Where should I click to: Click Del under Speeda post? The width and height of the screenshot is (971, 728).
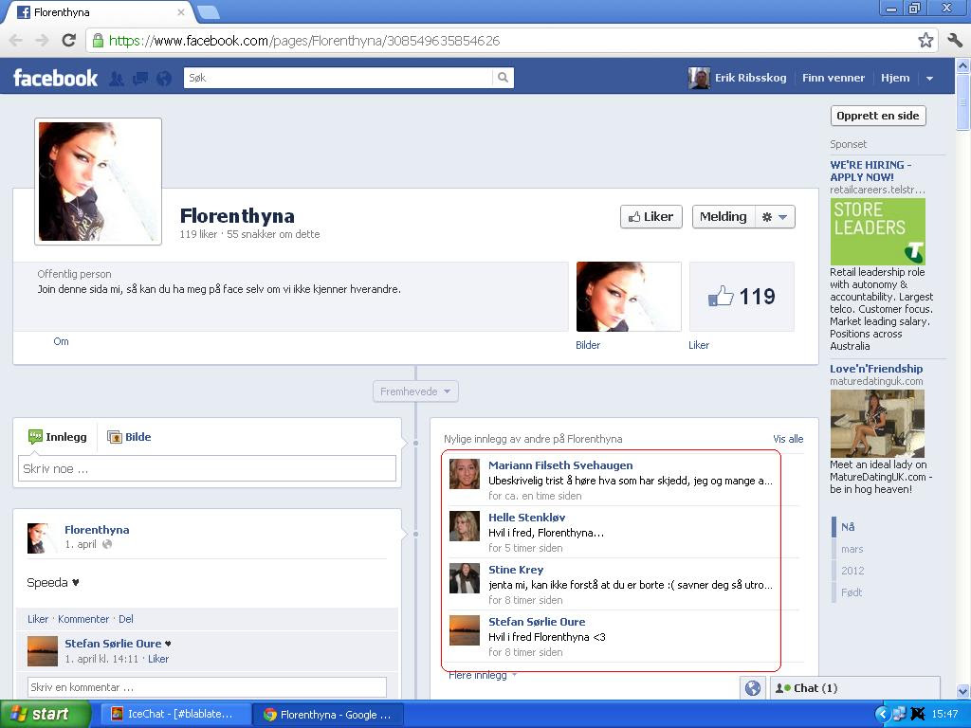coord(126,619)
